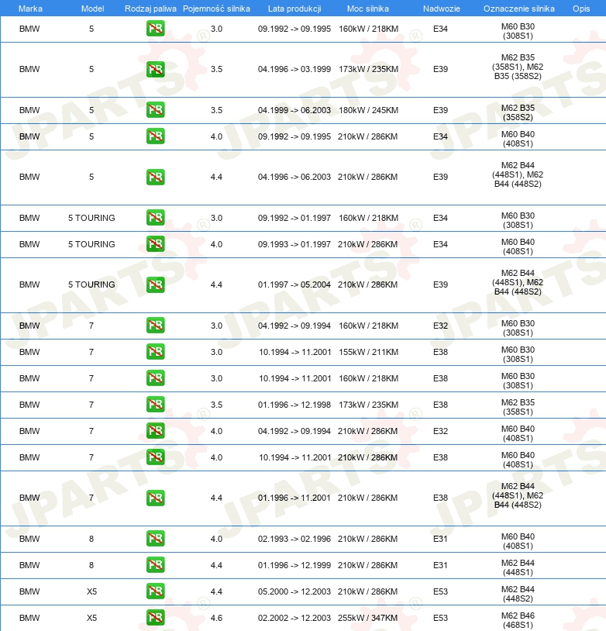The width and height of the screenshot is (606, 631).
Task: Select engine code M62 B44 (448S2) in X5 row
Action: point(518,594)
